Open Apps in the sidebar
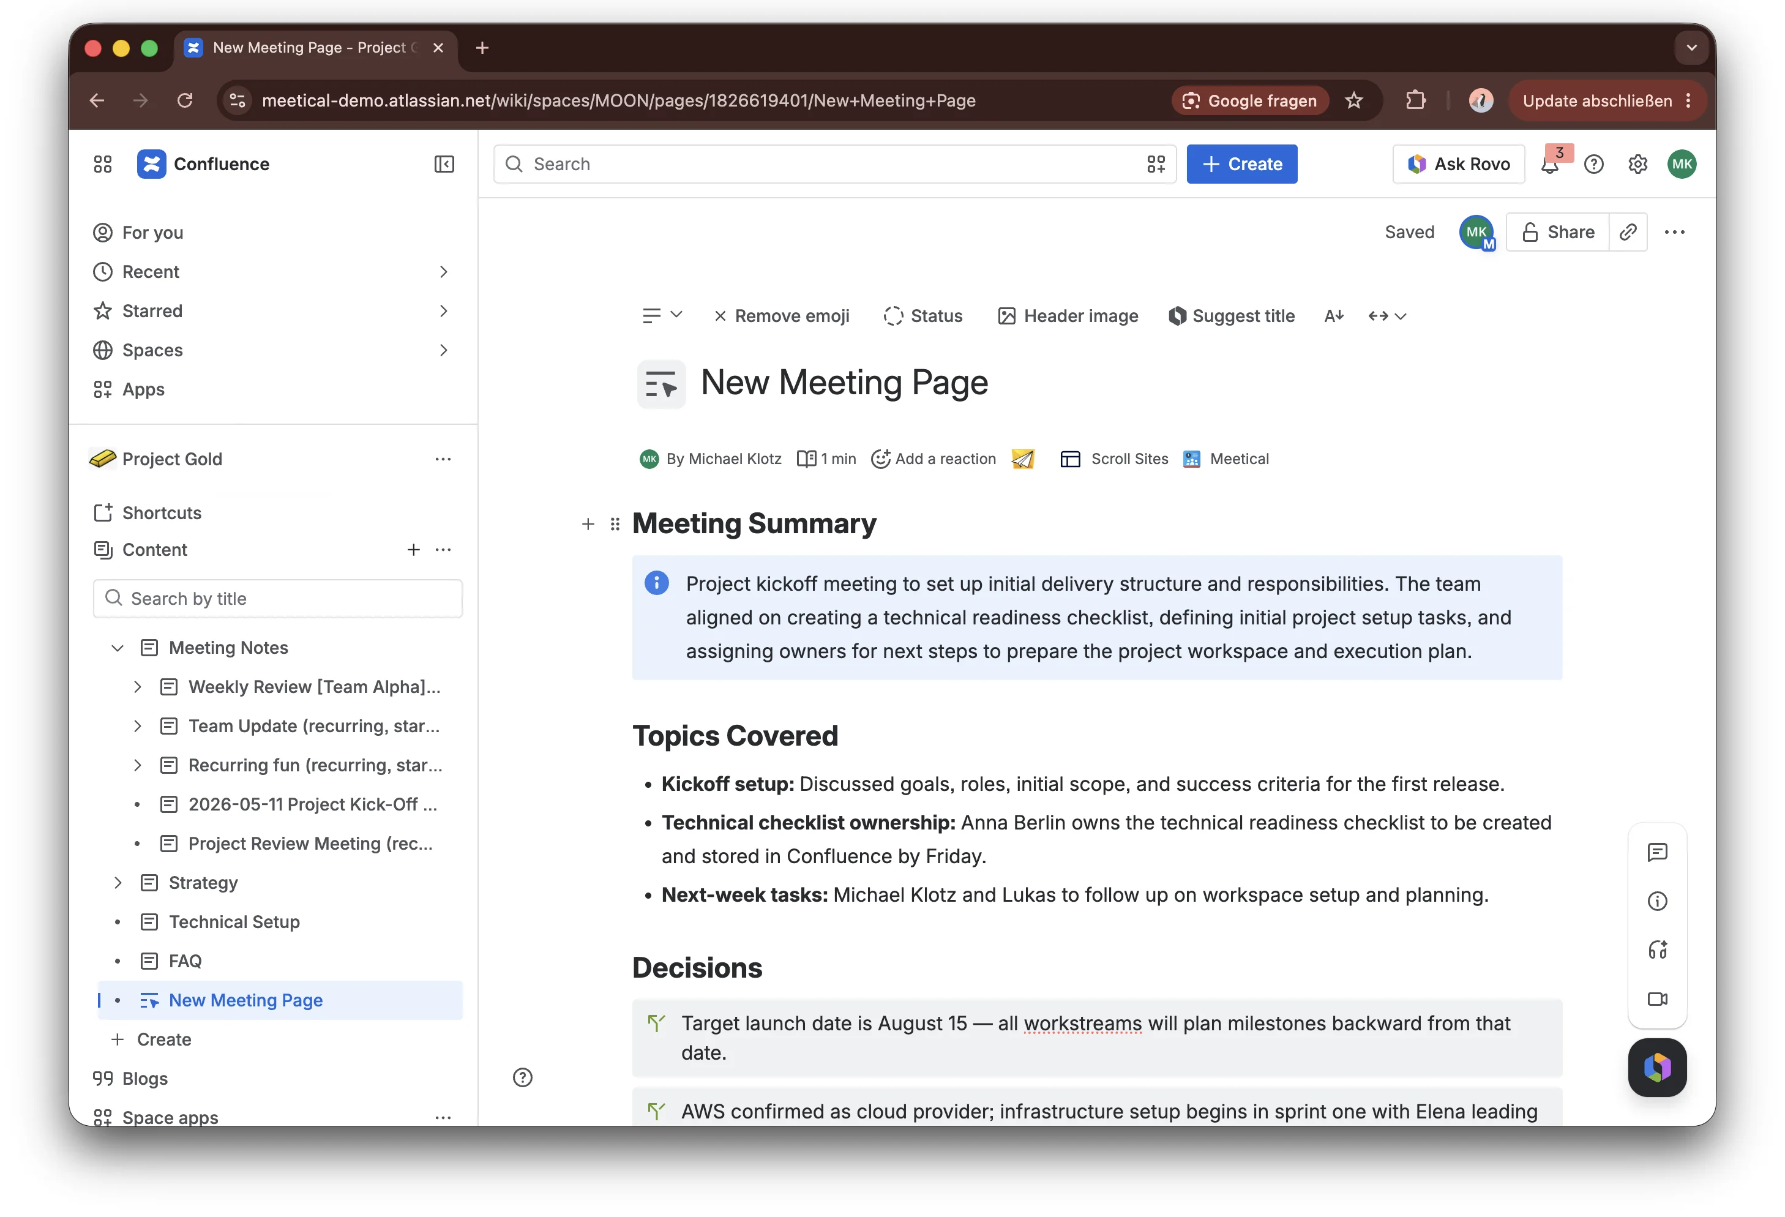 point(143,389)
